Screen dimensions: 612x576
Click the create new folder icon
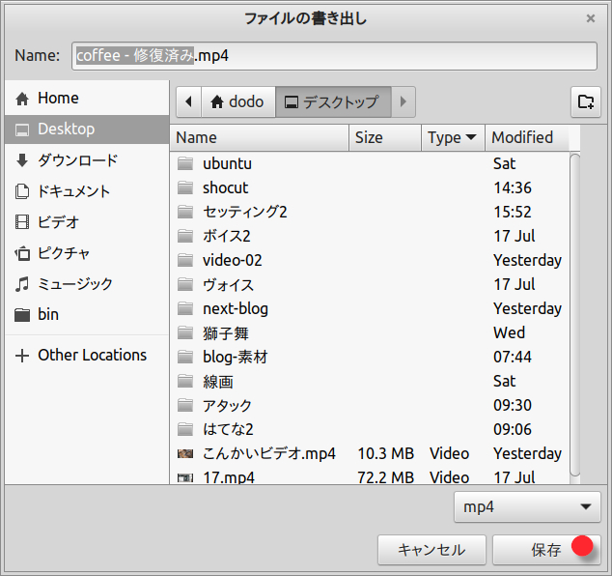584,101
